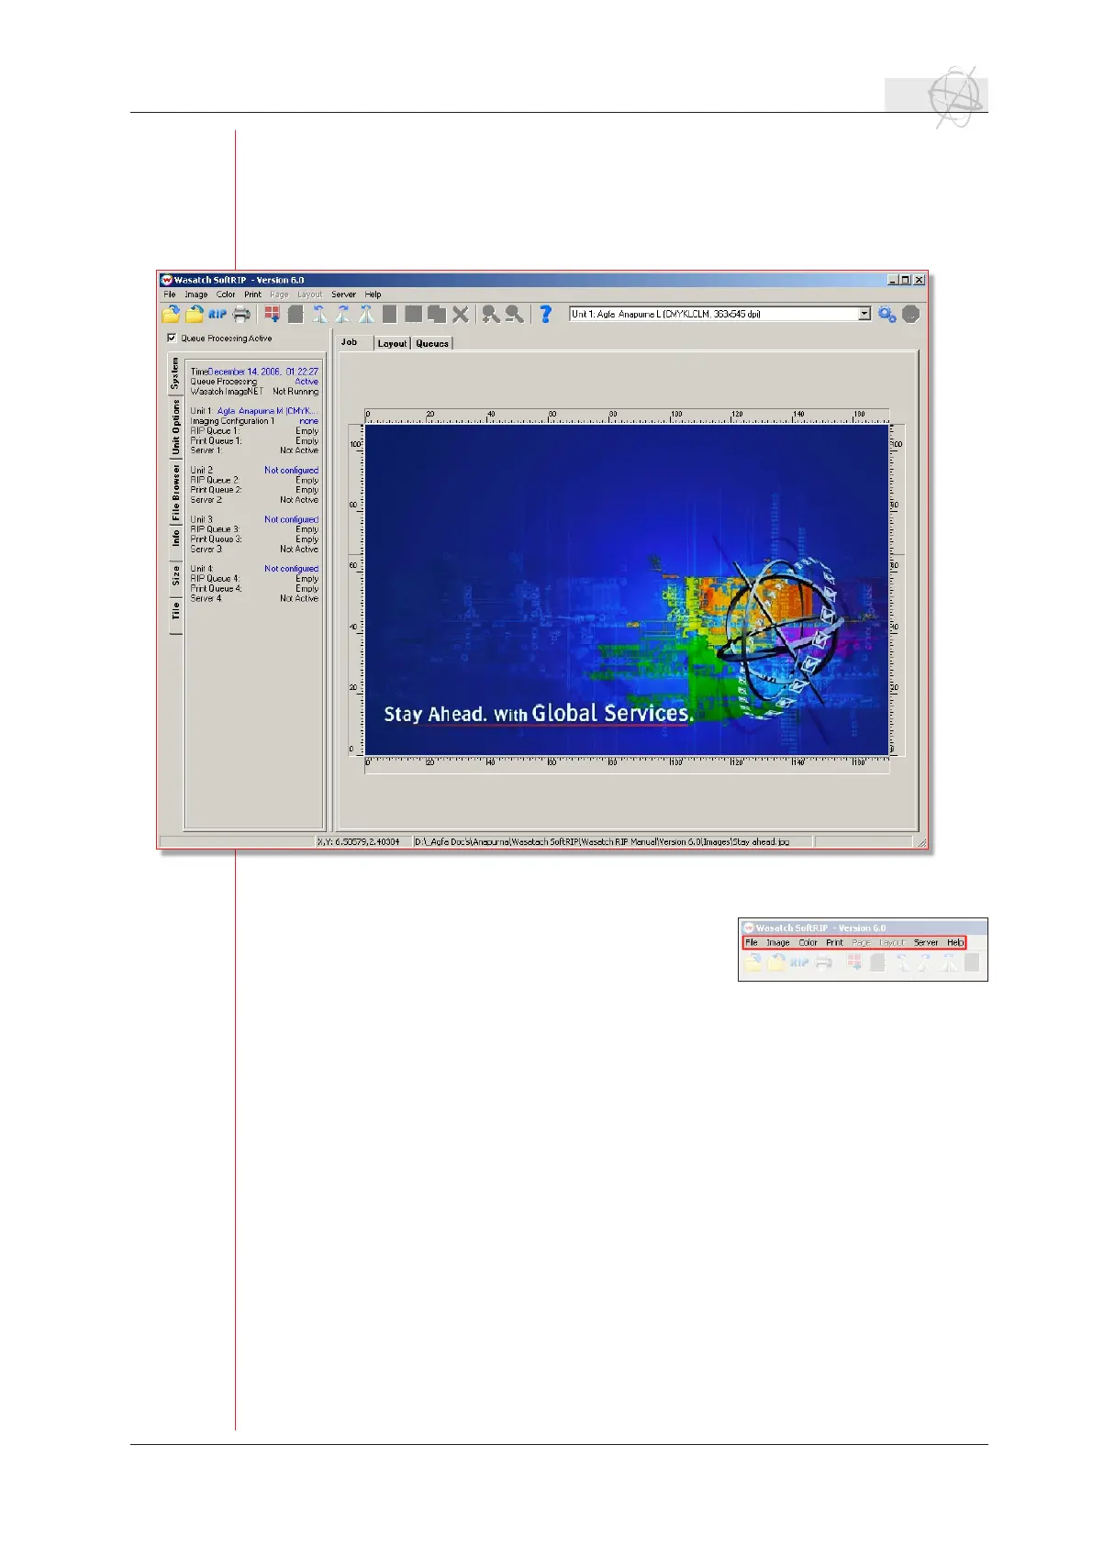Viewport: 1093px width, 1545px height.
Task: Click the vertical ruler left of preview
Action: tap(356, 589)
